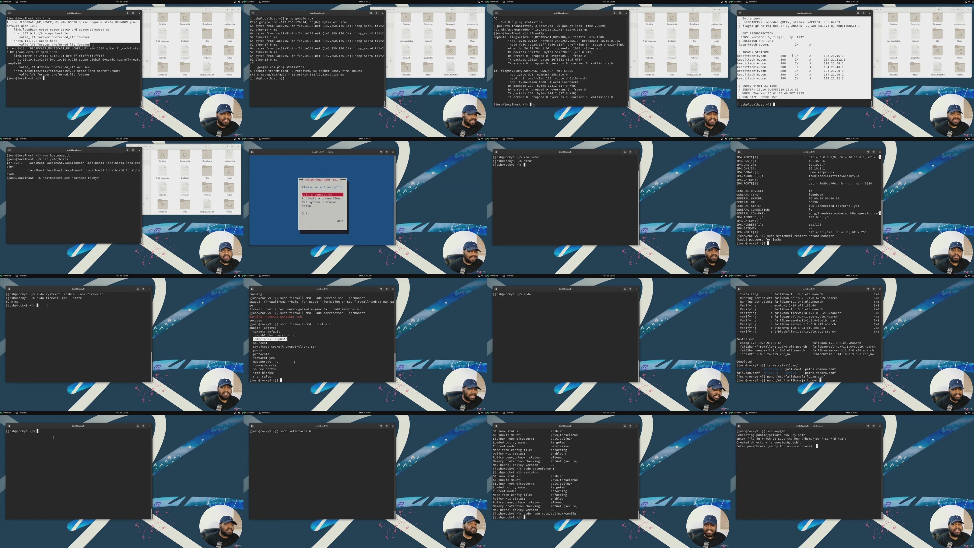
Task: Select 'Edit a connection' in NetworkManager TUI
Action: (322, 195)
